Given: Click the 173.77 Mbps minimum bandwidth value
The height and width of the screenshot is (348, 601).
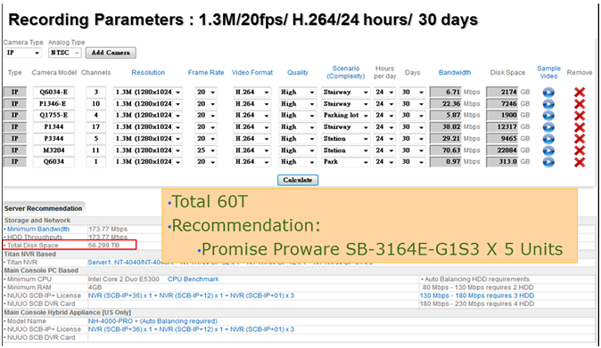Looking at the screenshot, I should click(x=108, y=229).
